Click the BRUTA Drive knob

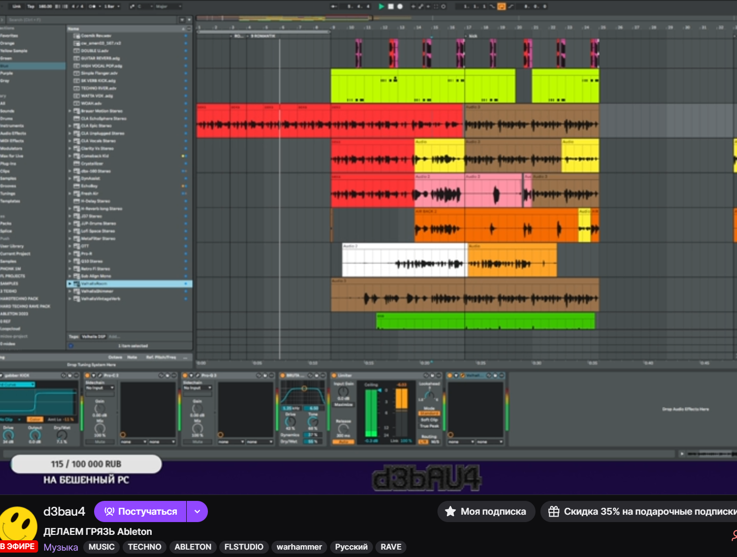pos(291,421)
